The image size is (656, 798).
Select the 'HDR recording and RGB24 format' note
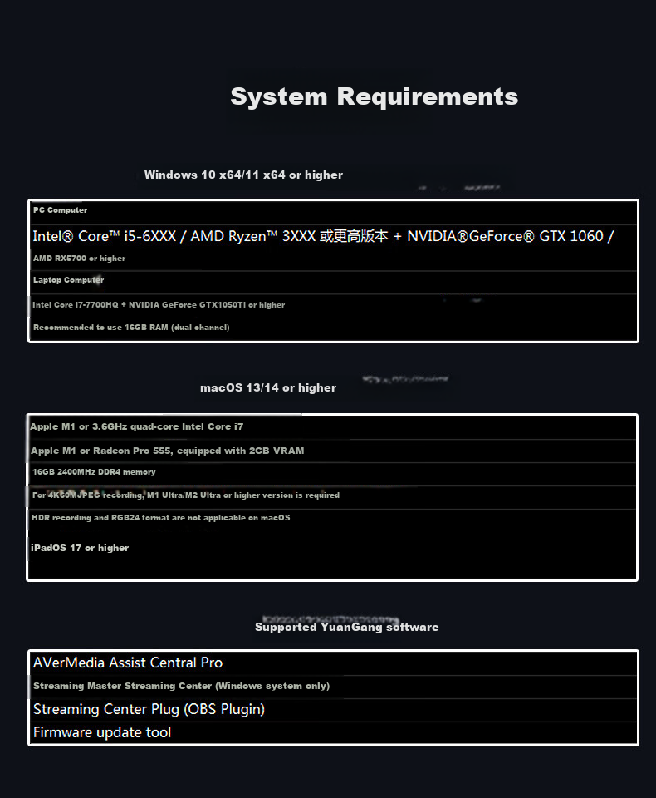point(161,518)
